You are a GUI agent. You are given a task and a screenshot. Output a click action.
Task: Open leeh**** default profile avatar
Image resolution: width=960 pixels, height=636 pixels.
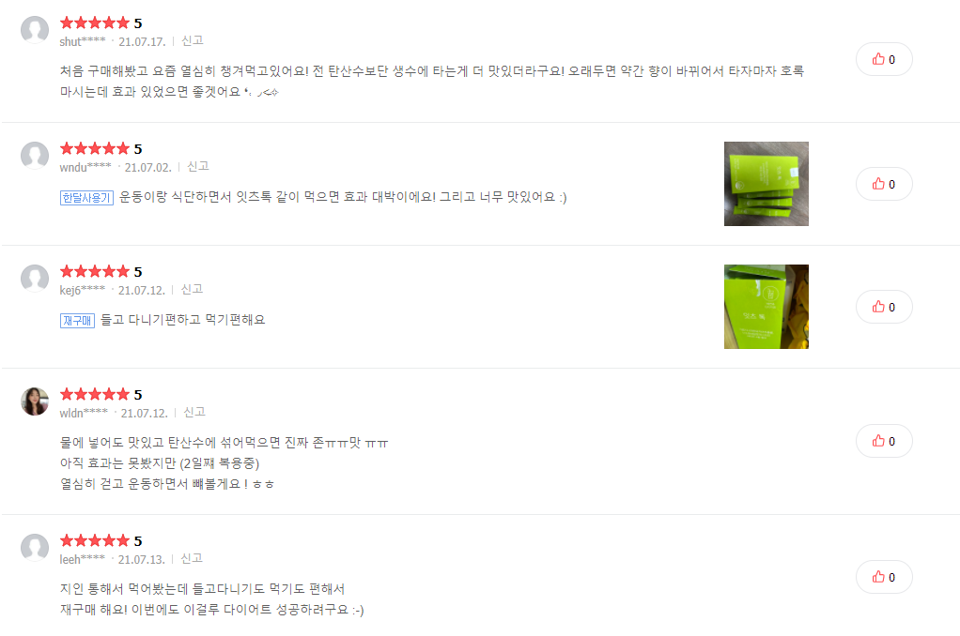[35, 548]
